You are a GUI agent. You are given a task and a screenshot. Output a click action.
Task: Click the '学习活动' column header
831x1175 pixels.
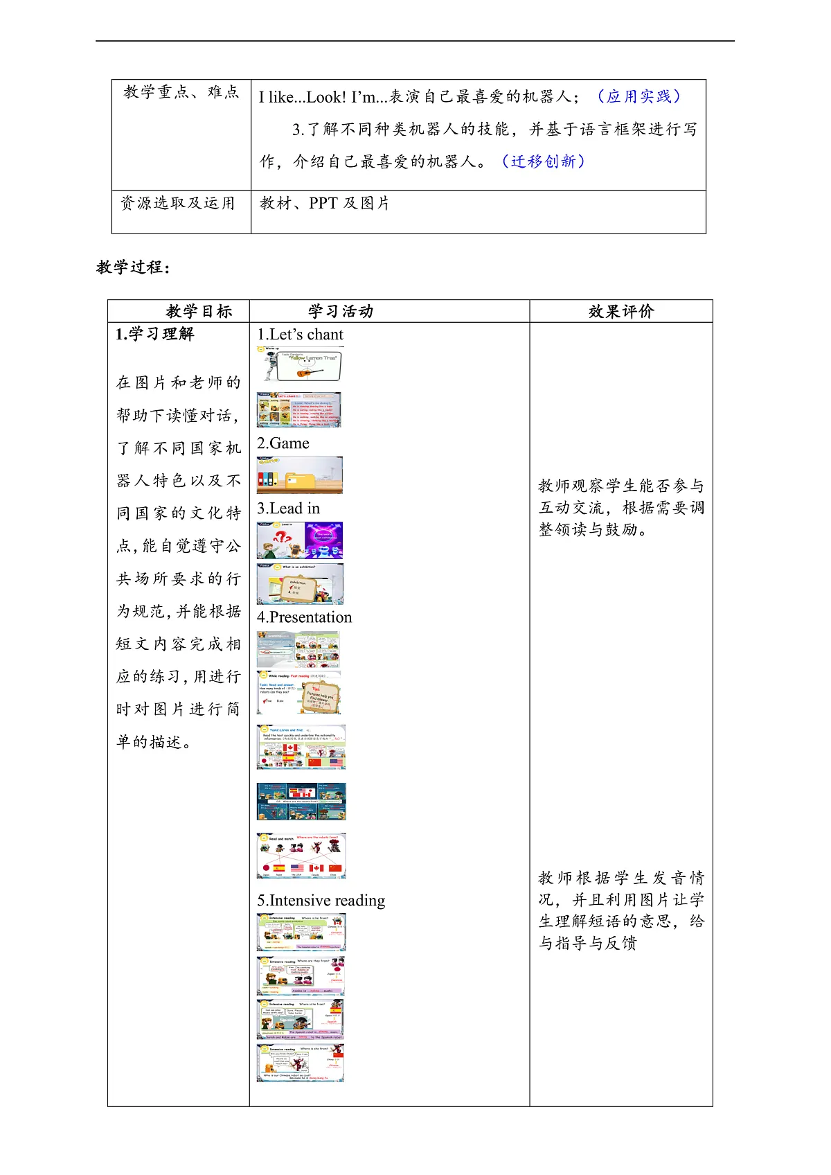[341, 312]
